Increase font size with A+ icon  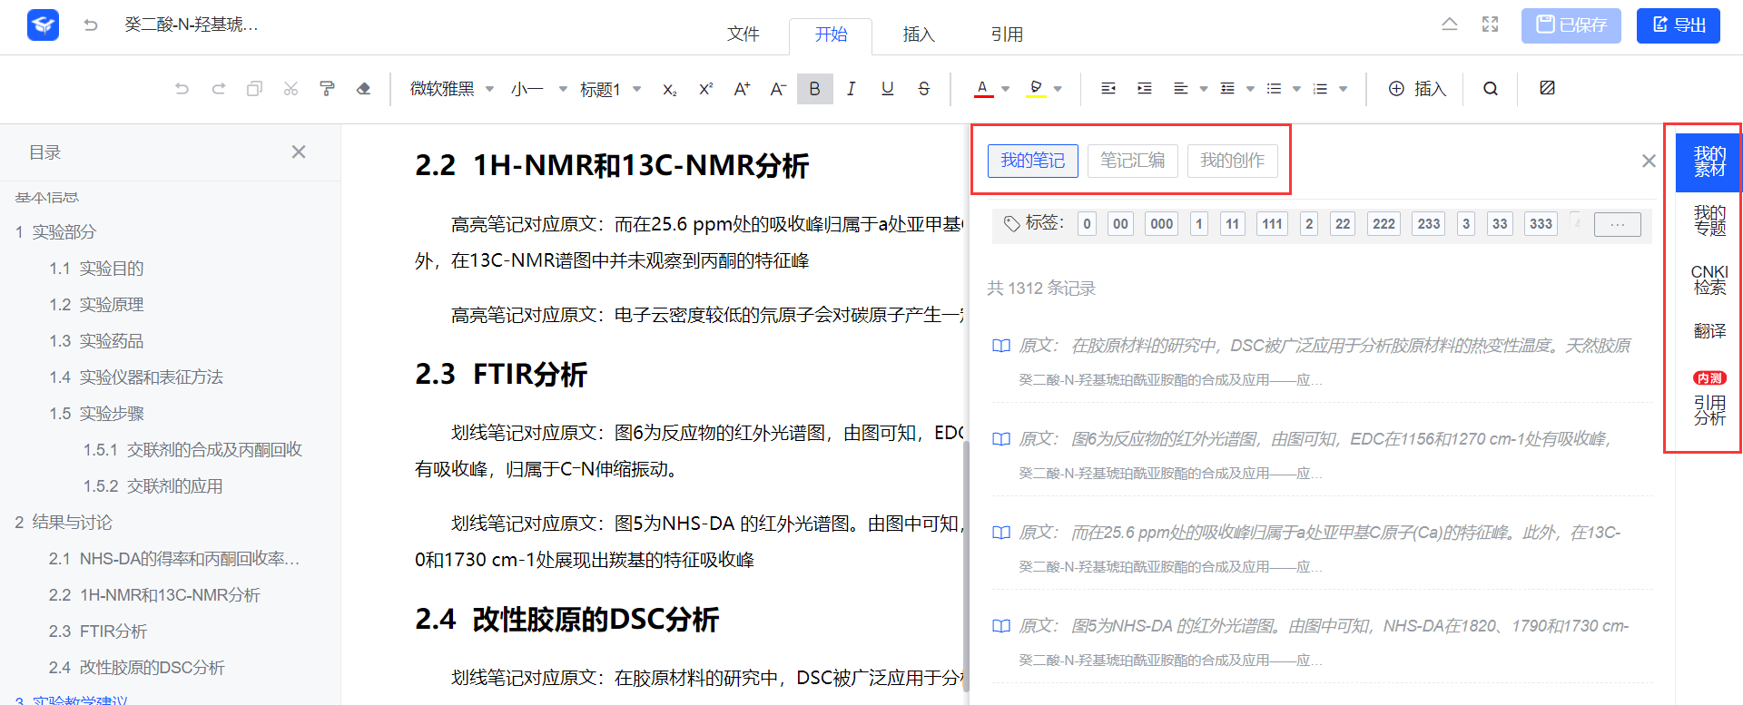tap(742, 89)
